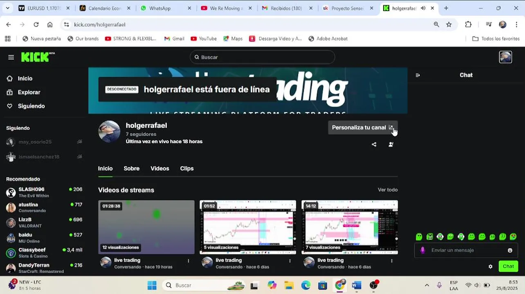Click Ver todo for stream videos

point(388,190)
